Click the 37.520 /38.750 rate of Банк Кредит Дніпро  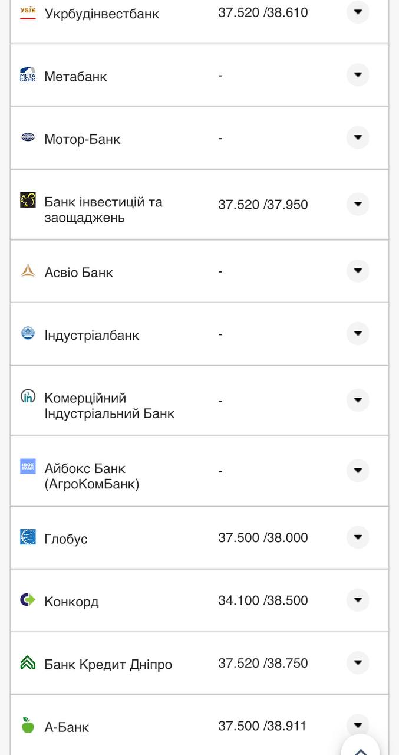point(263,663)
